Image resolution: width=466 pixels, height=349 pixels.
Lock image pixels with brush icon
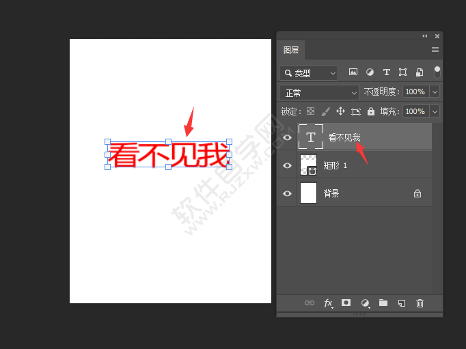click(325, 112)
